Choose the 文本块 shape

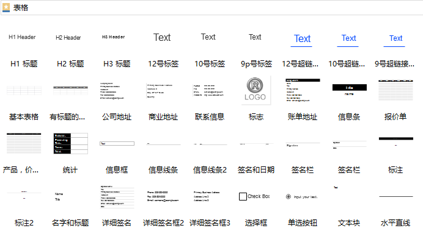[336, 188]
